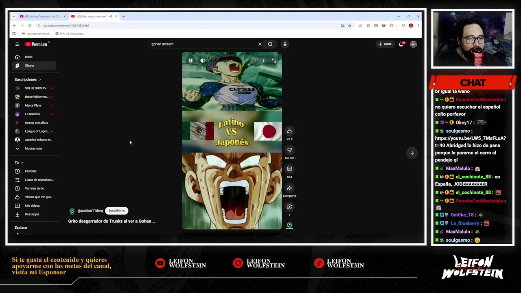The image size is (521, 293).
Task: Click the YouTube search magnifier button
Action: [270, 44]
